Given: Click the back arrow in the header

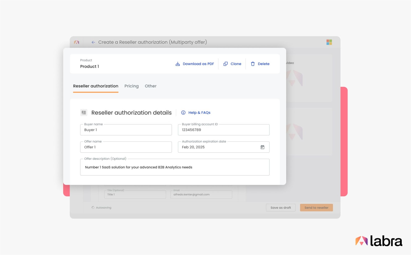Looking at the screenshot, I should (x=93, y=42).
